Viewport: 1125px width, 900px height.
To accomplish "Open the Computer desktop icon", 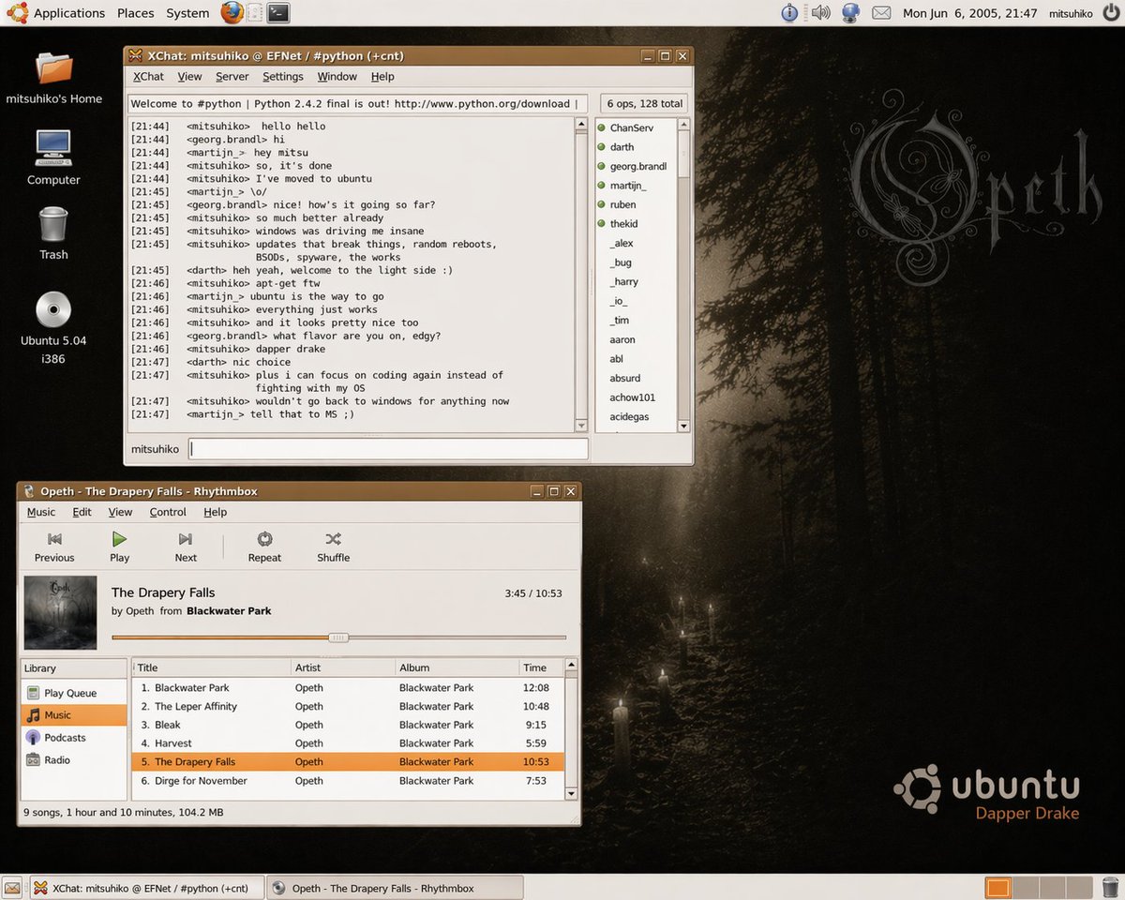I will pos(53,157).
